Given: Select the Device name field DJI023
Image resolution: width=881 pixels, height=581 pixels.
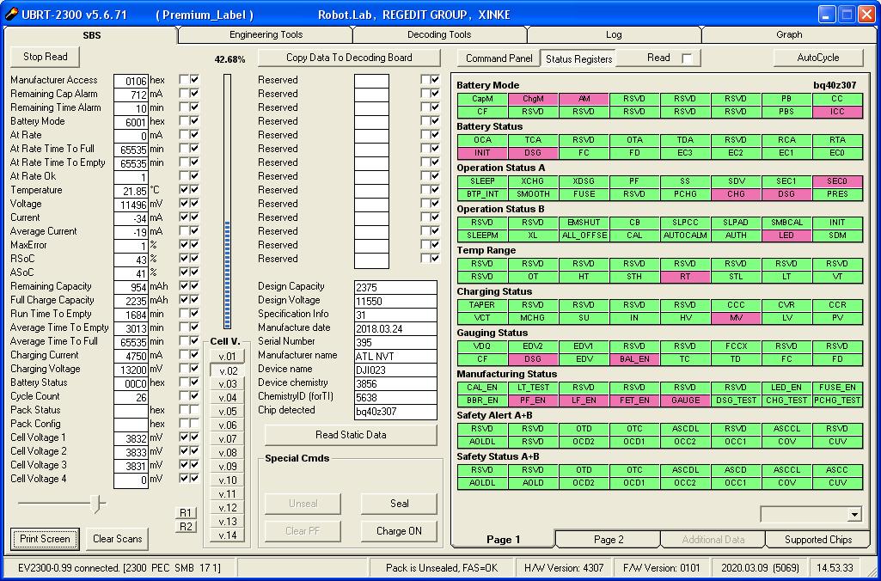Looking at the screenshot, I should click(395, 370).
